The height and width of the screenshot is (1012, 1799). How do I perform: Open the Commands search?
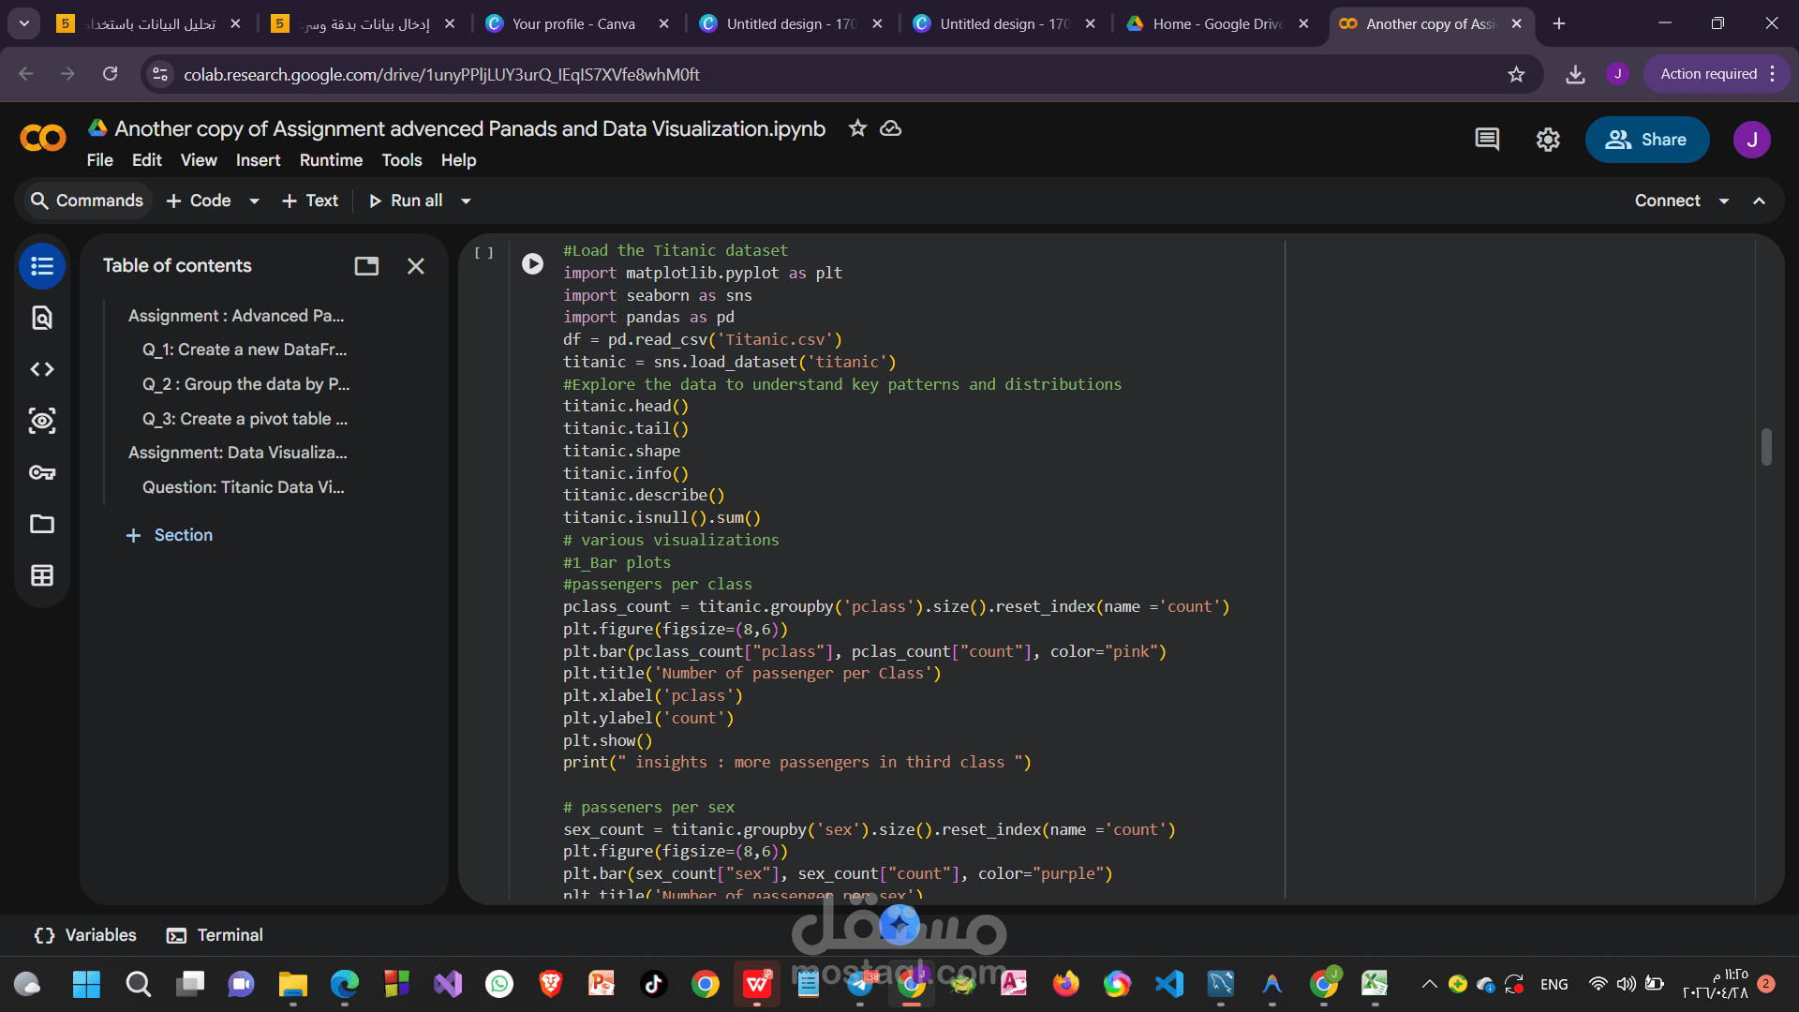pyautogui.click(x=87, y=201)
